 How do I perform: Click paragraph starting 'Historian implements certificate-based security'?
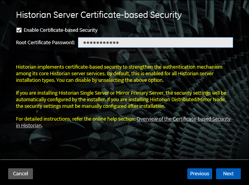pyautogui.click(x=119, y=74)
